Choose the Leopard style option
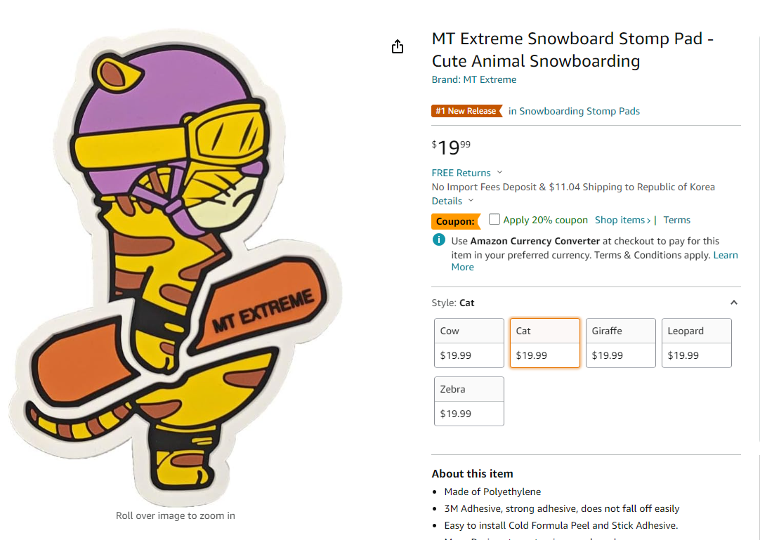Screen dimensions: 760x540 (x=697, y=343)
